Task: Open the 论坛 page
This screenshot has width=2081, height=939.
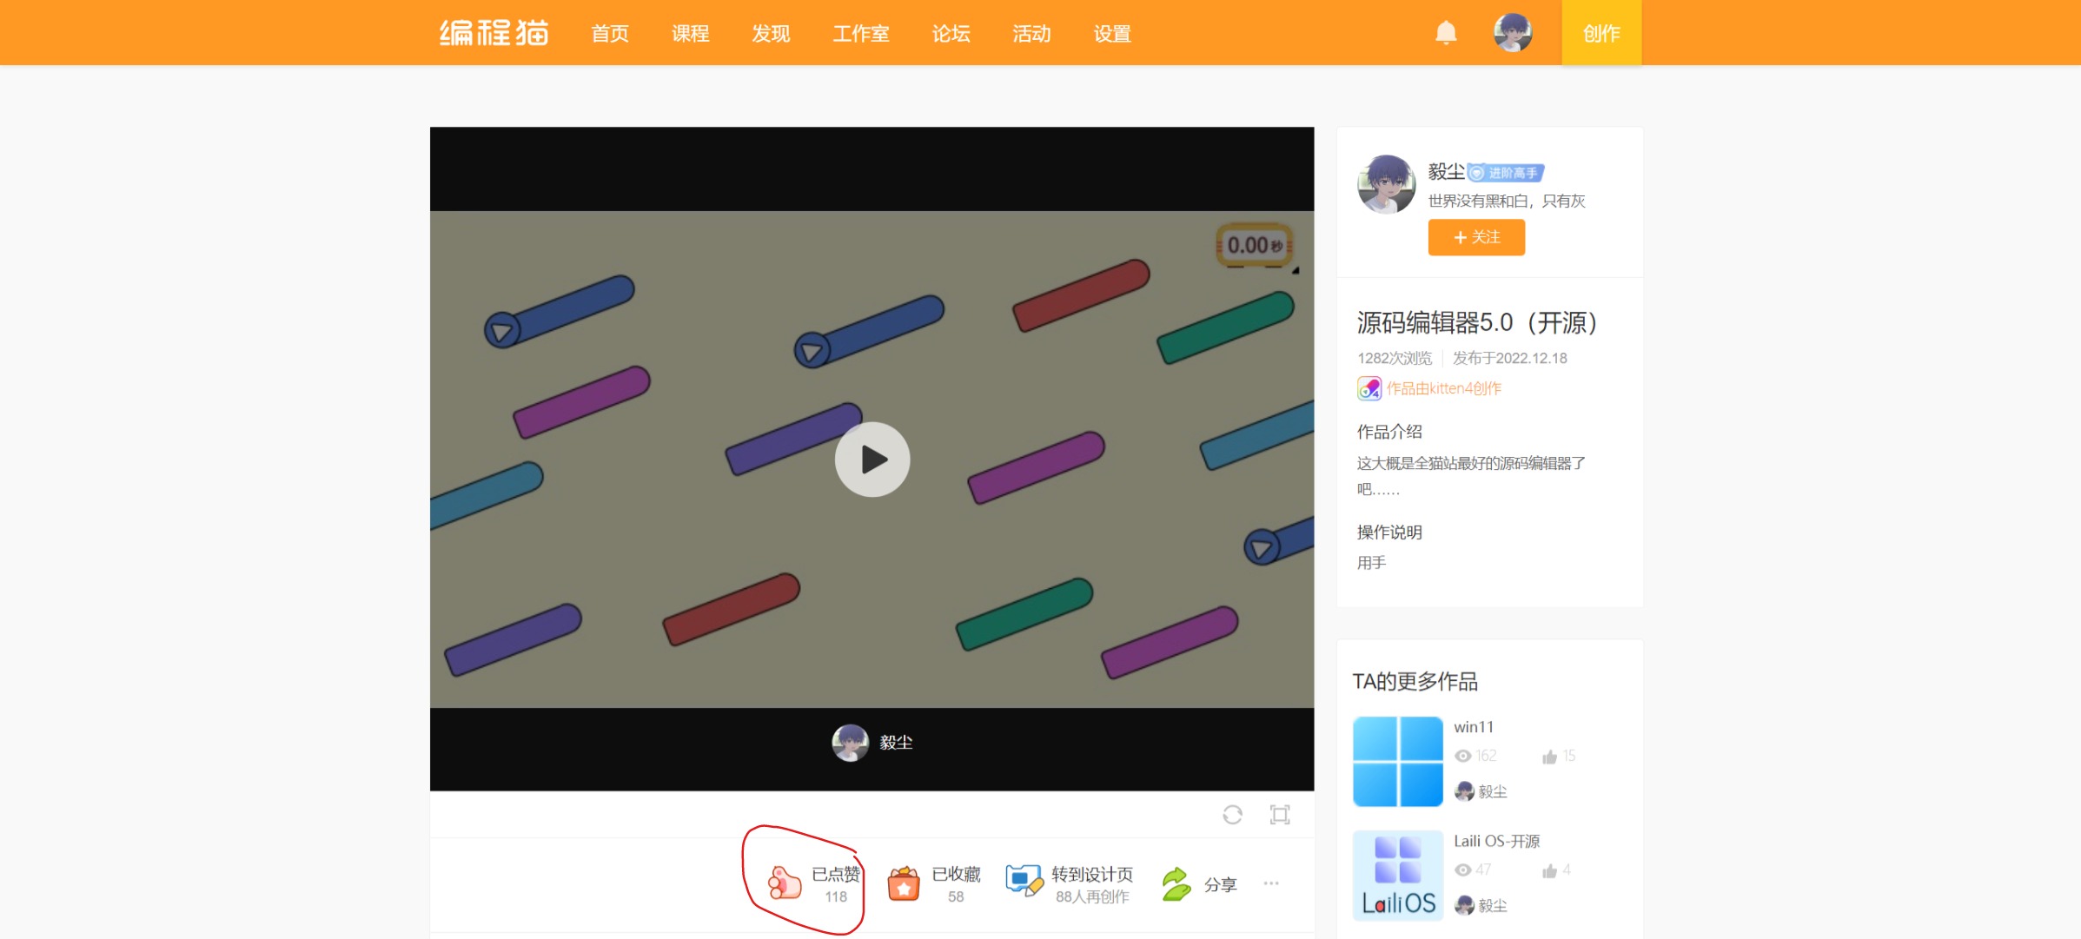Action: click(951, 34)
